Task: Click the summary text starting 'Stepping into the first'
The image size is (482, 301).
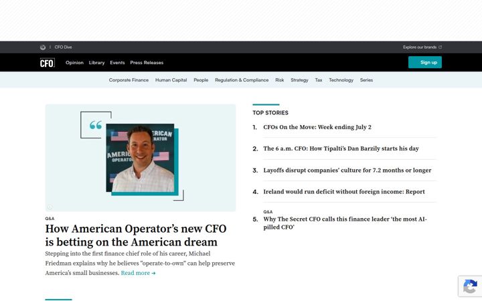Action: click(x=140, y=263)
